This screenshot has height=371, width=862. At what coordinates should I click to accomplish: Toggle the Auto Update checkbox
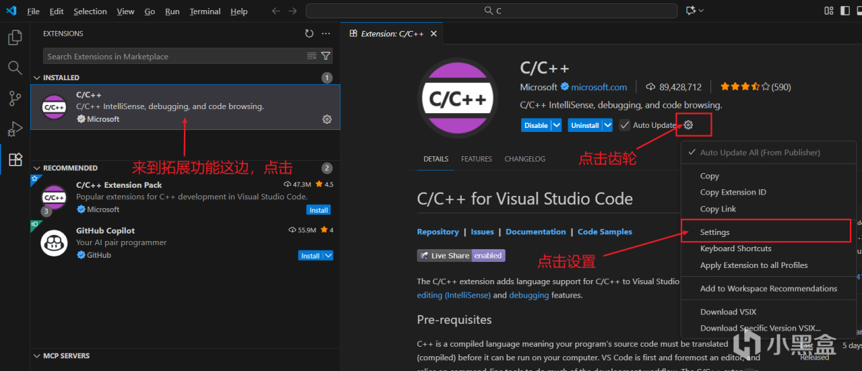click(625, 125)
